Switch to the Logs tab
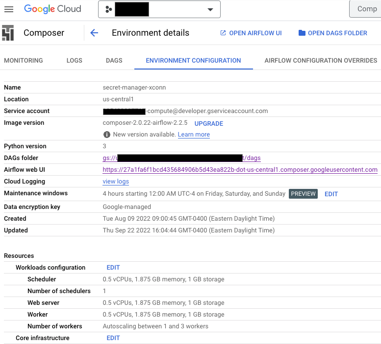 (75, 60)
